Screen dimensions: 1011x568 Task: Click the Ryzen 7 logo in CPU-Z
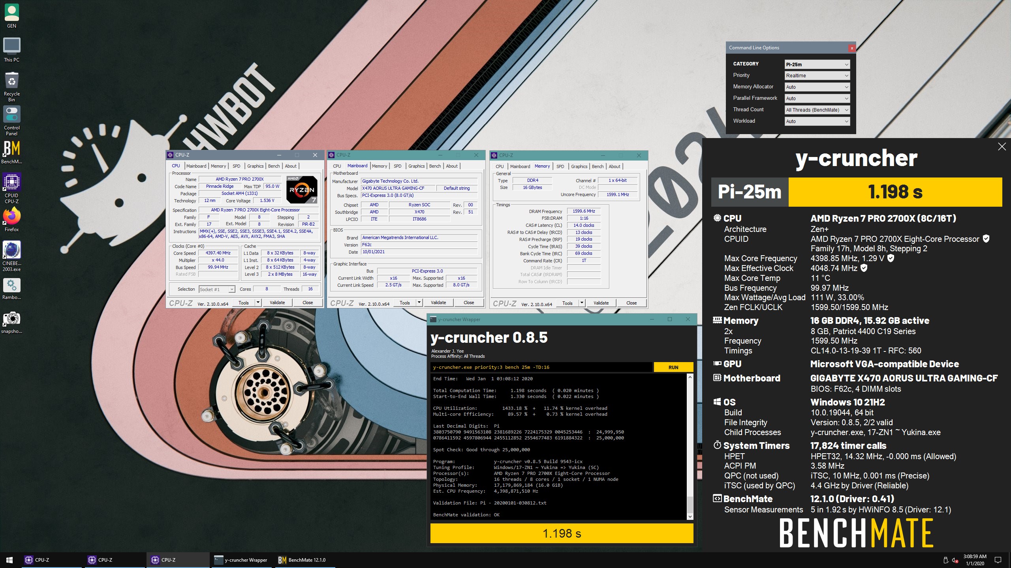302,189
